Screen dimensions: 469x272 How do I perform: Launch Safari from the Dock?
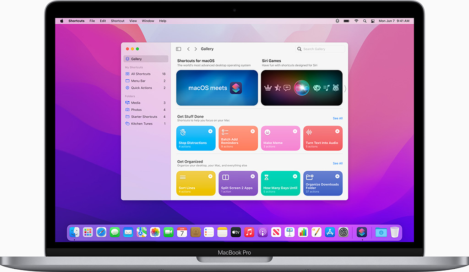tap(101, 232)
